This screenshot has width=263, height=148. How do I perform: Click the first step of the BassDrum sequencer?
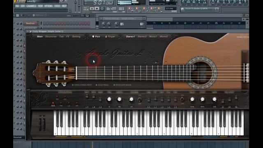44,23
